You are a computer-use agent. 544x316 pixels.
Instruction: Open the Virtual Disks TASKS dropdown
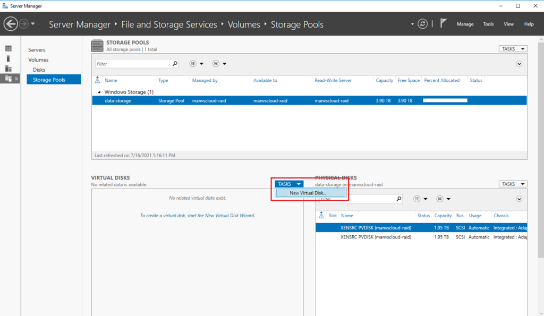pyautogui.click(x=289, y=184)
